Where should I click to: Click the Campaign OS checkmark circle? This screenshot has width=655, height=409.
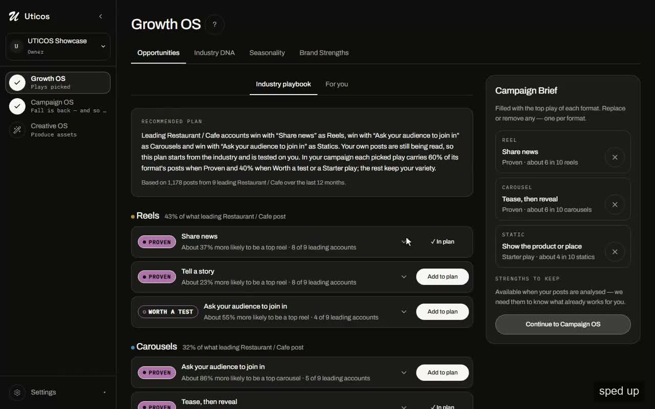tap(17, 106)
